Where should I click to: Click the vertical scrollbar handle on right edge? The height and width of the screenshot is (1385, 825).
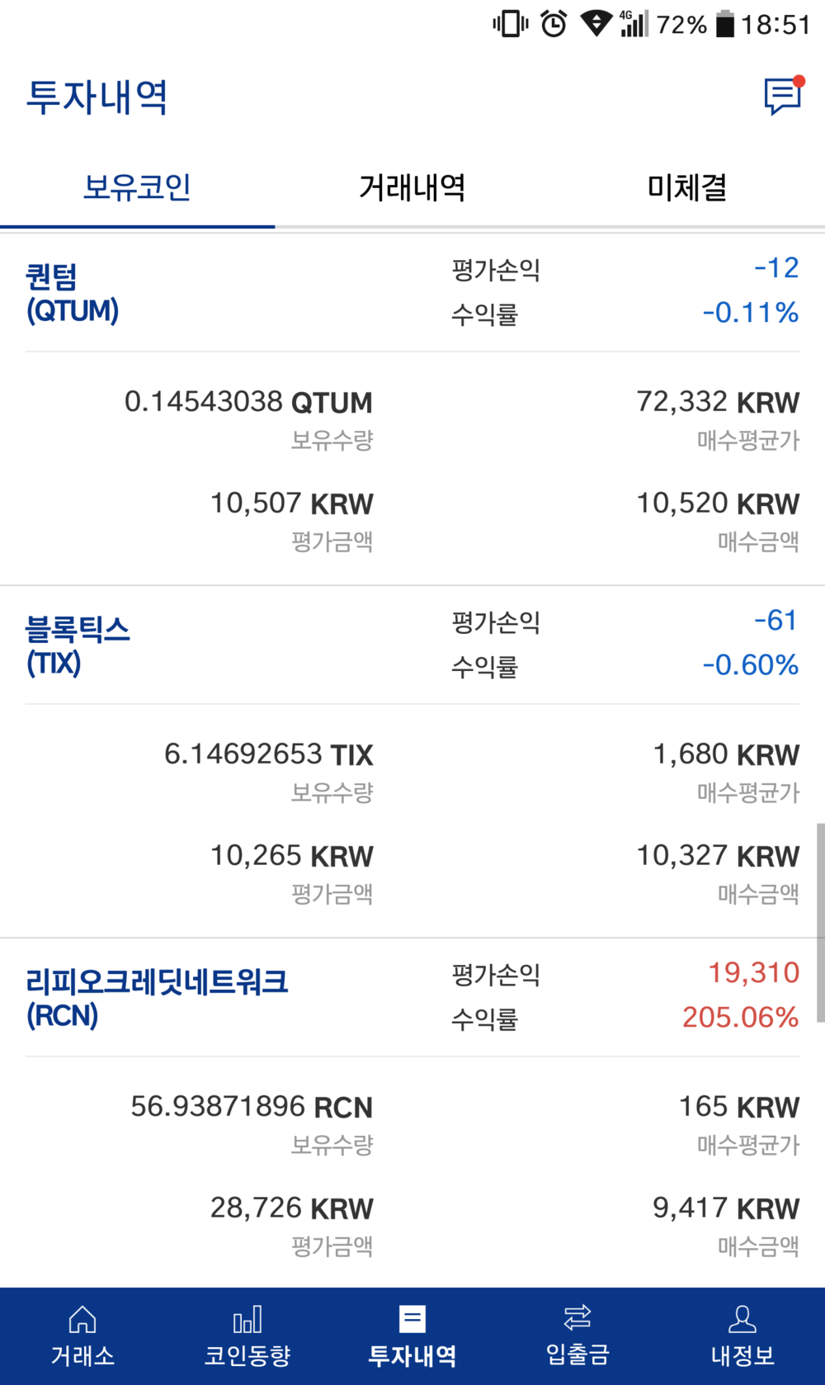820,922
